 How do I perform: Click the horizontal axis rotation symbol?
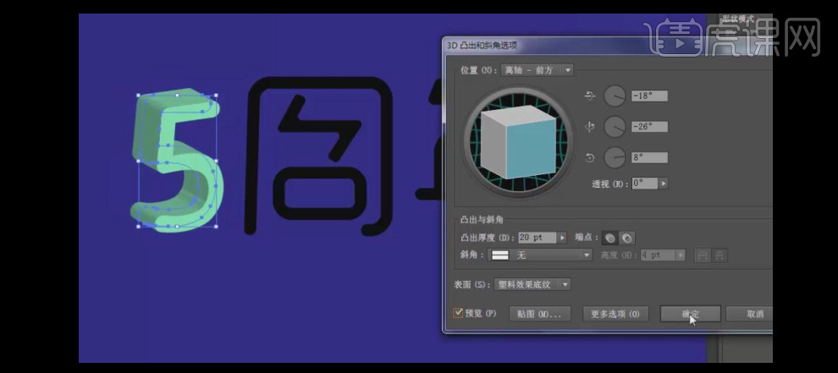click(x=591, y=96)
